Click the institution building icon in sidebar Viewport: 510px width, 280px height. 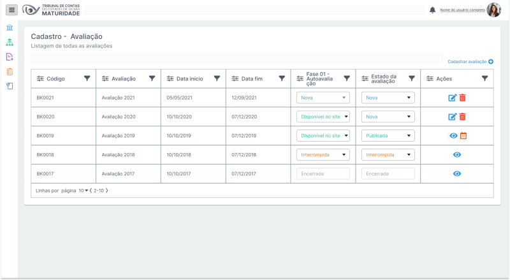tap(10, 28)
